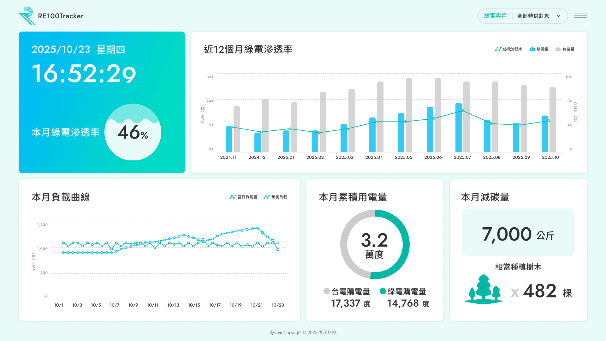Click the 購電量 blue bar legend icon
Viewport: 606px width, 341px height.
click(x=532, y=49)
